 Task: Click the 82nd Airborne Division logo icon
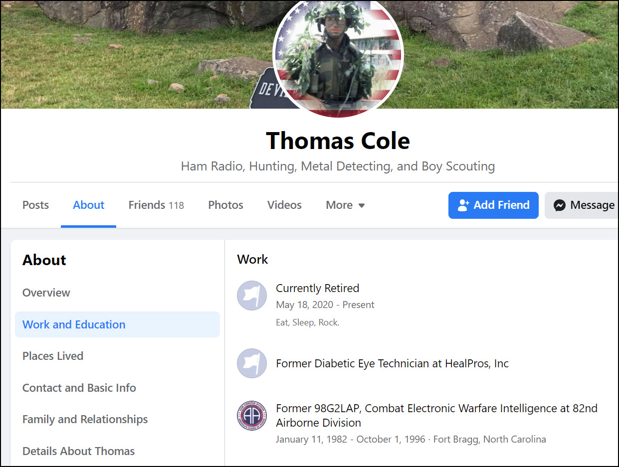click(252, 416)
